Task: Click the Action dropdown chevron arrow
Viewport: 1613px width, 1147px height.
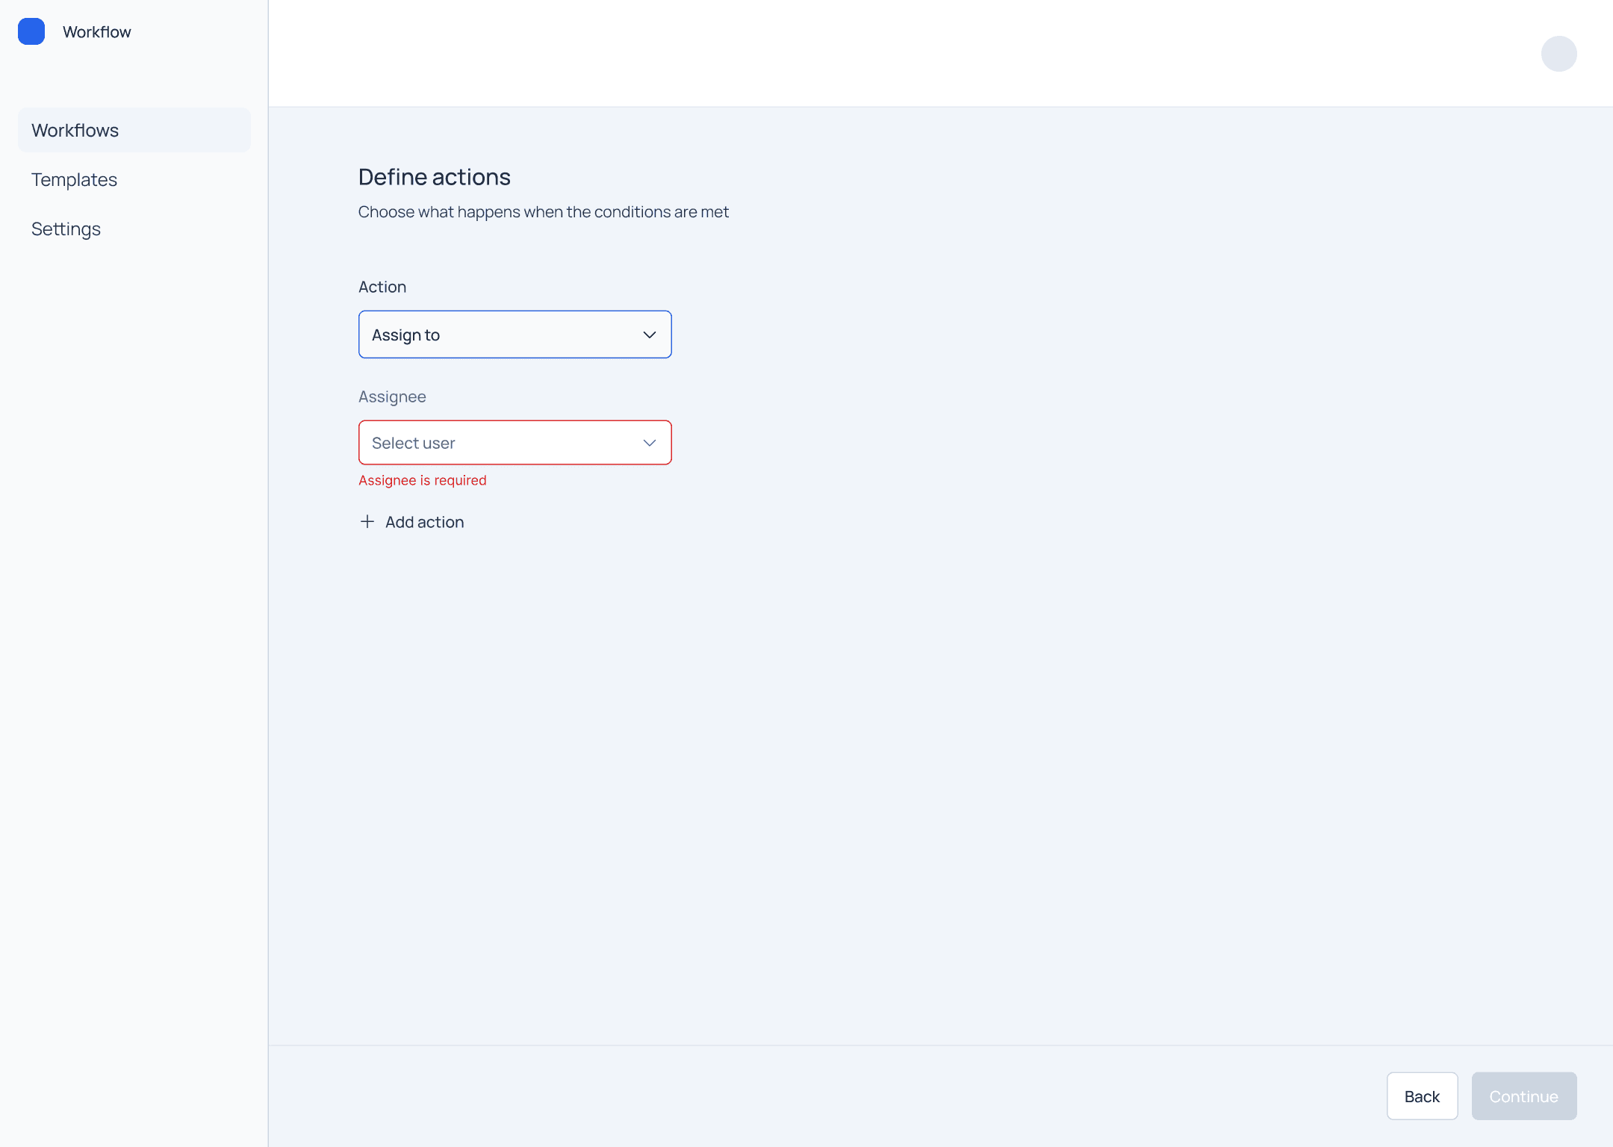Action: tap(649, 335)
